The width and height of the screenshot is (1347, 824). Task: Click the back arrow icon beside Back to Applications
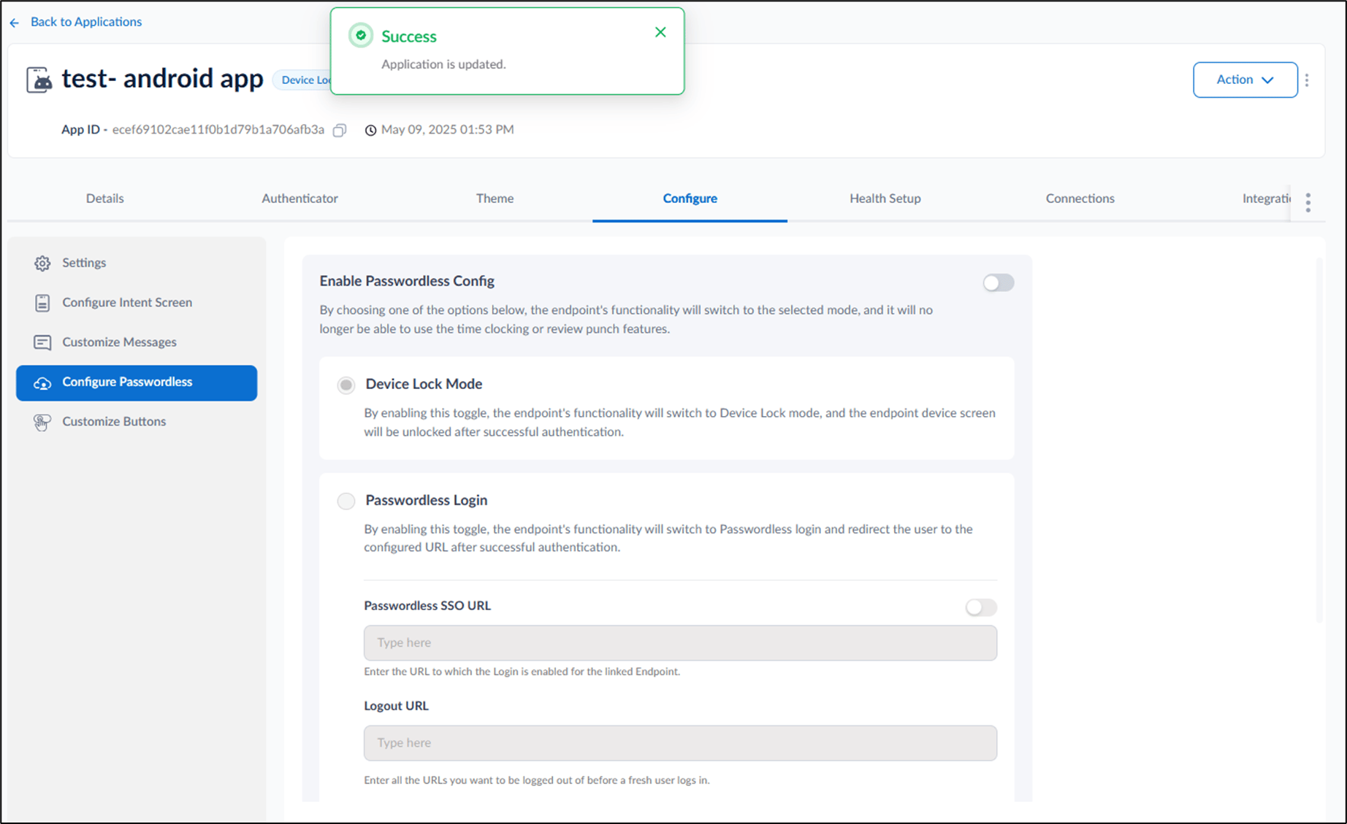pos(15,23)
